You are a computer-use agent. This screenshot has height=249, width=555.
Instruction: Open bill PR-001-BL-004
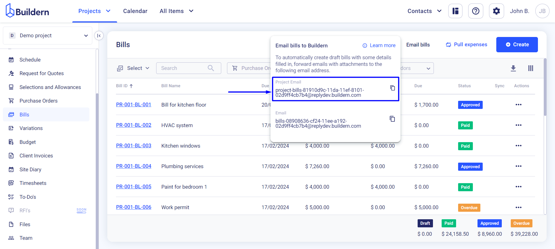click(134, 166)
